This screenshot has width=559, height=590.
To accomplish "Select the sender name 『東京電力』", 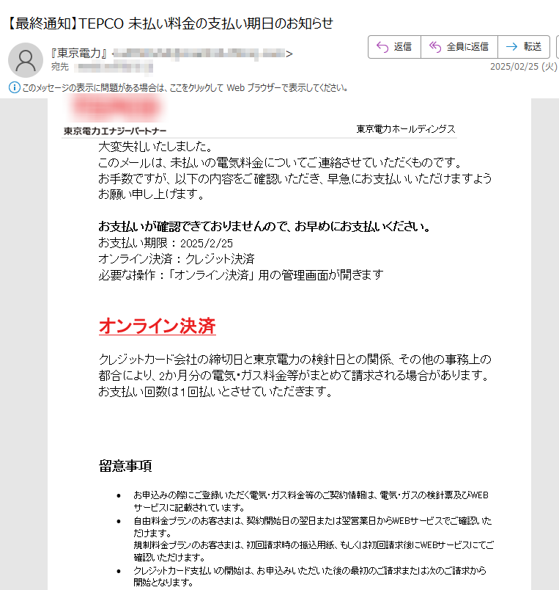I will pyautogui.click(x=80, y=54).
